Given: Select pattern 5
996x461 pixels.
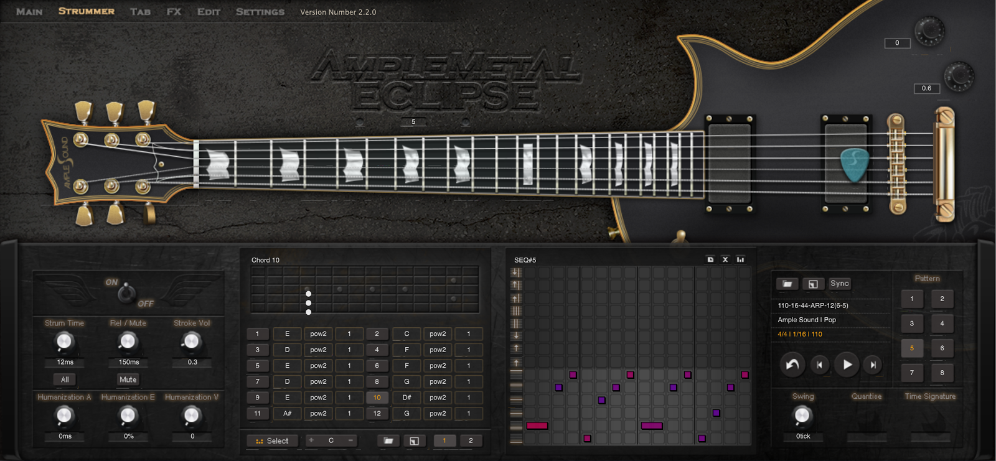Looking at the screenshot, I should (x=912, y=348).
